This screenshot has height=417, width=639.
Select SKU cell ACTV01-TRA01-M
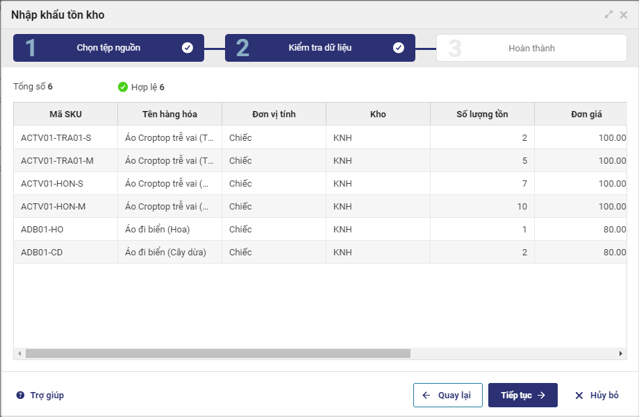click(x=65, y=160)
